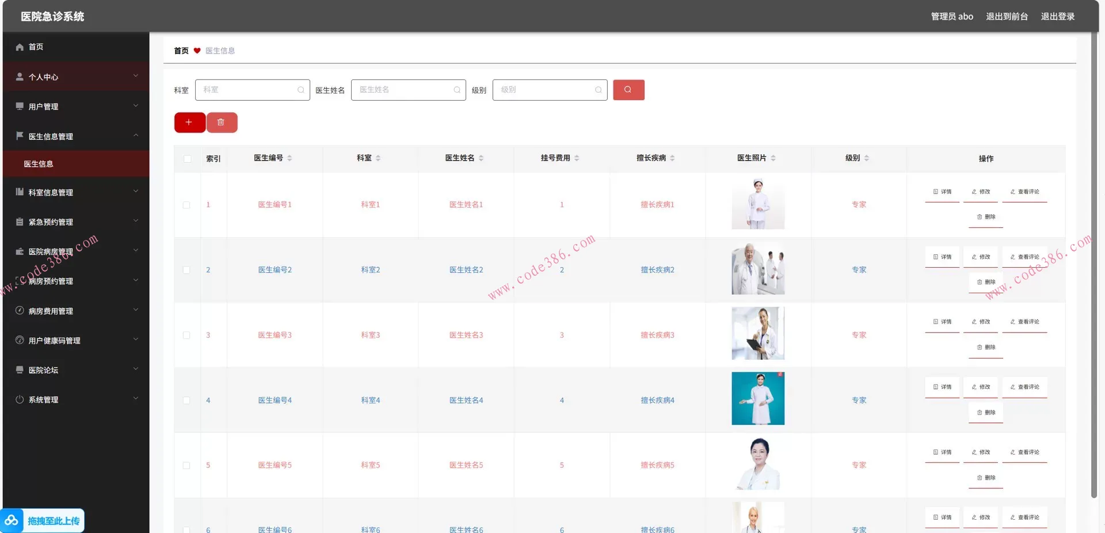The height and width of the screenshot is (533, 1105).
Task: Click the 拖拽至此上传 cloud upload icon
Action: click(12, 521)
